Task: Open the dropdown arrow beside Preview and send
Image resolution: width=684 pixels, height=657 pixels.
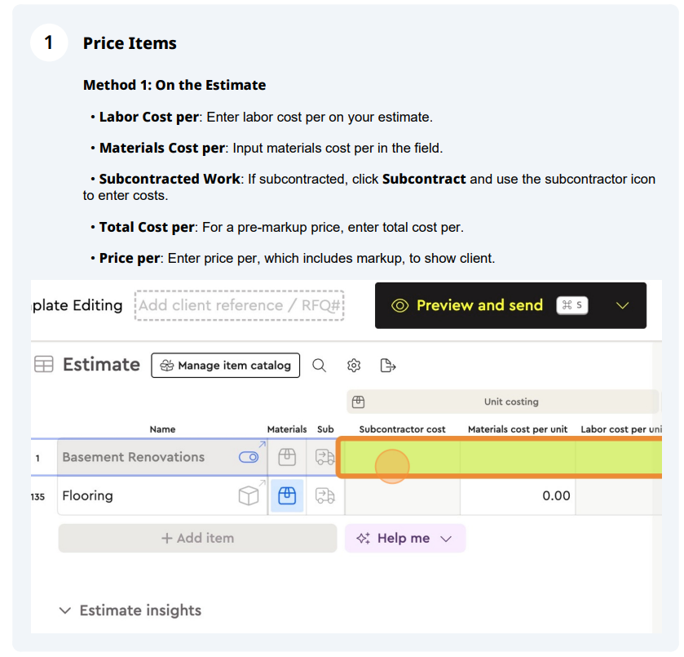Action: pyautogui.click(x=622, y=305)
